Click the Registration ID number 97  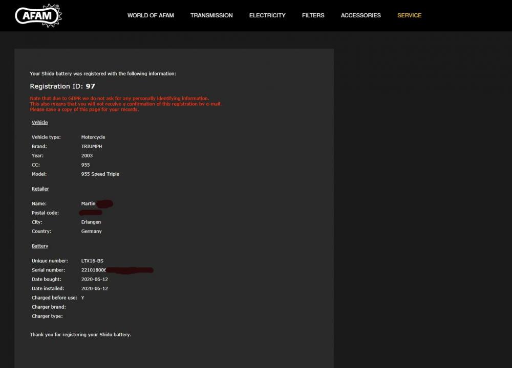(x=91, y=86)
